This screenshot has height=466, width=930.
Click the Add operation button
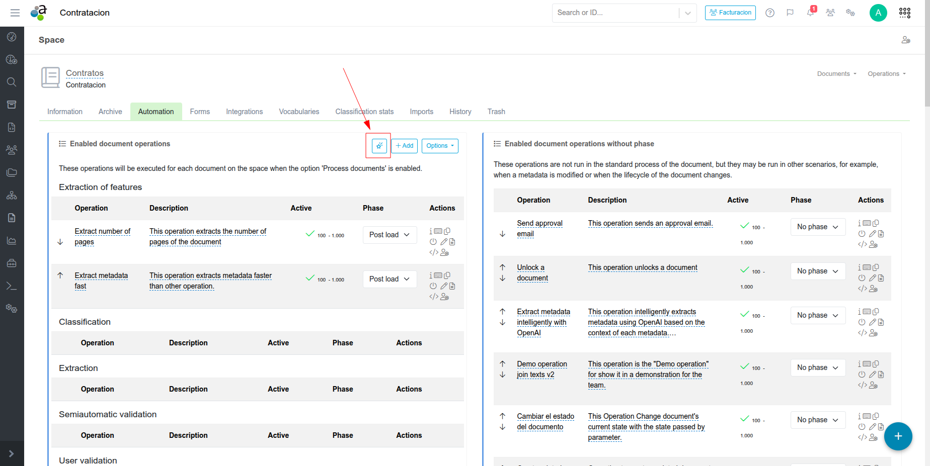[x=405, y=146]
